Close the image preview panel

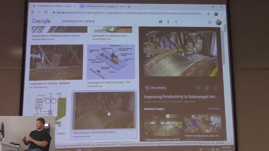(x=147, y=35)
